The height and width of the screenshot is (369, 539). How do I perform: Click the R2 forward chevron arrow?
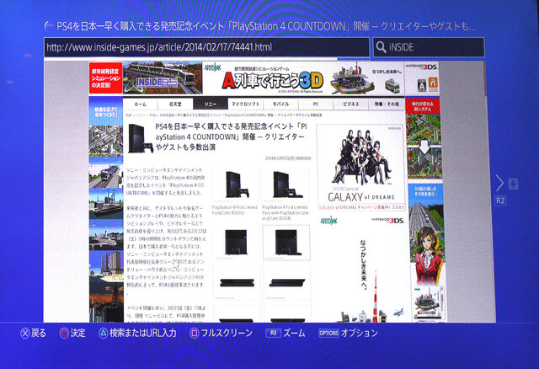(x=499, y=183)
